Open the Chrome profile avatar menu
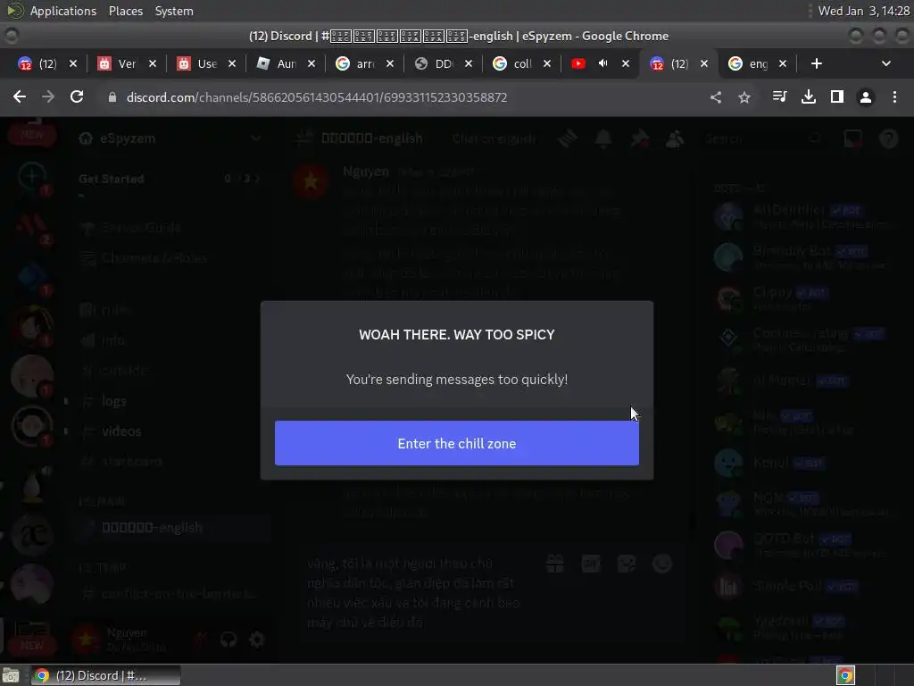914x686 pixels. 866,97
